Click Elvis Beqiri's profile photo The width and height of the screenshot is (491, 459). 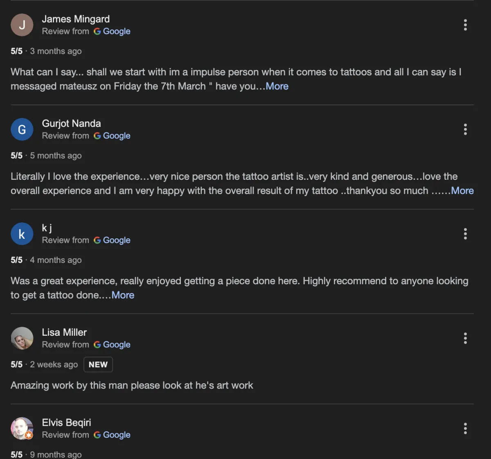pyautogui.click(x=22, y=428)
